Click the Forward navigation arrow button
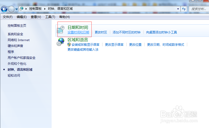This screenshot has width=209, height=128. tap(11, 9)
